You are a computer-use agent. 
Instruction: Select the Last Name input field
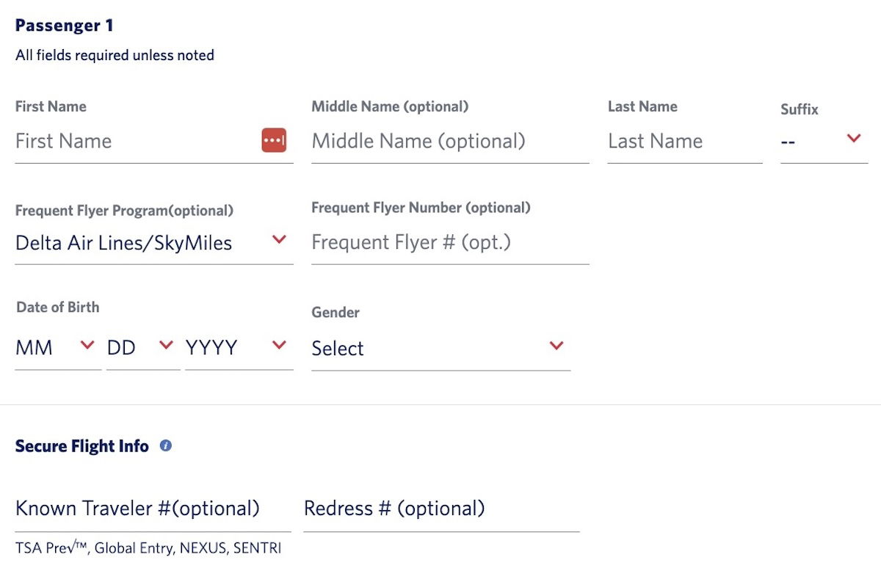[684, 142]
